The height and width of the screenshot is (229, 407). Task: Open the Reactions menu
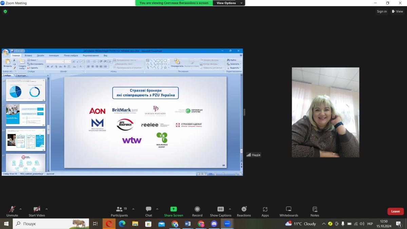point(244,211)
